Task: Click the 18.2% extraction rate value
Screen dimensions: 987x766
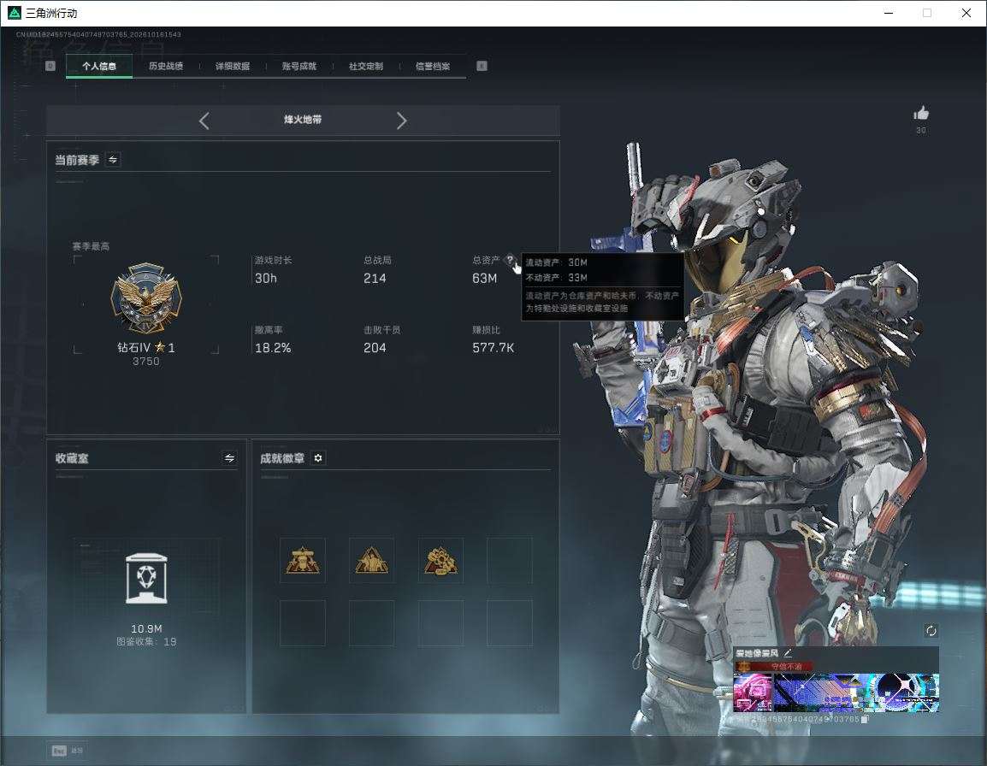Action: click(x=273, y=347)
